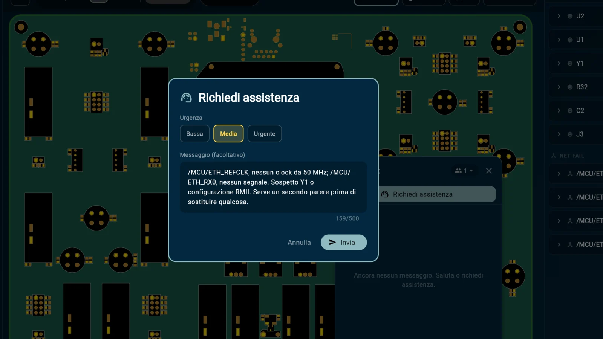Send the request with Invia button
603x339 pixels.
[344, 242]
